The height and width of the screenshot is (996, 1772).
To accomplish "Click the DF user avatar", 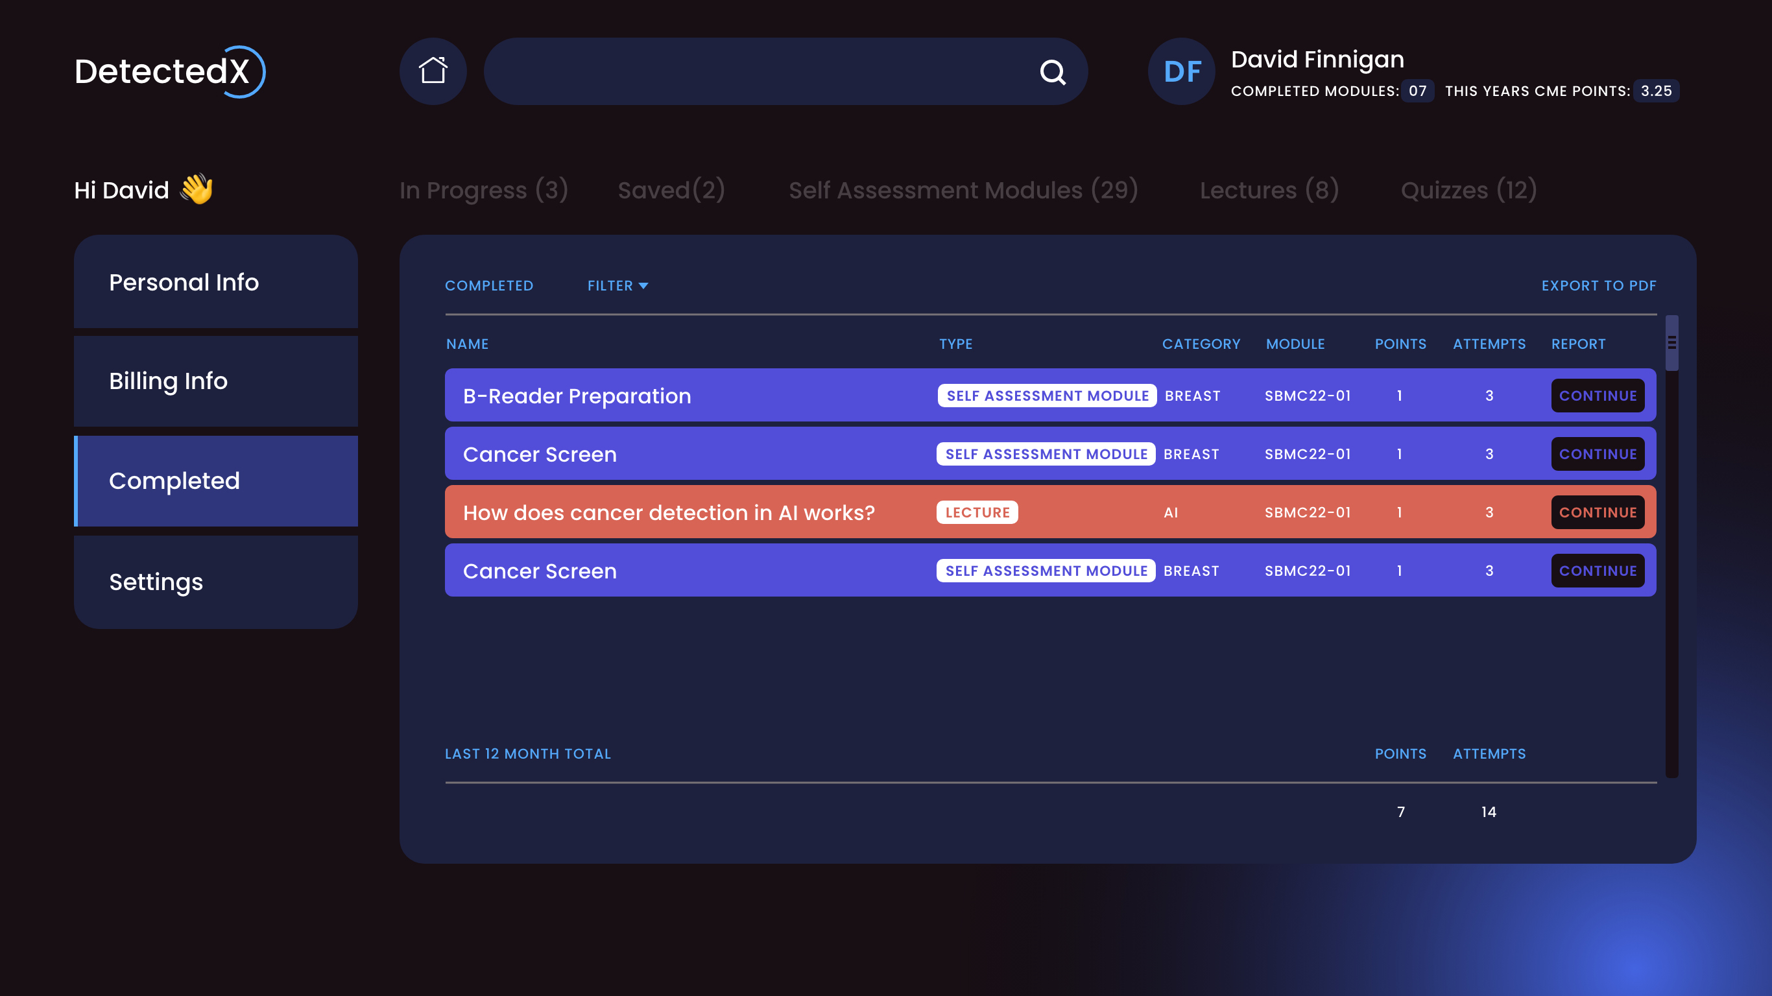I will point(1181,71).
